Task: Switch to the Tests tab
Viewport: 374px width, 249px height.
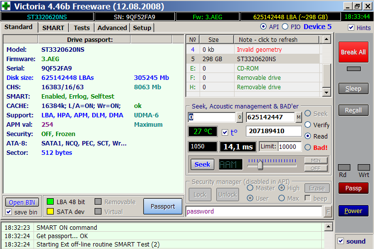Action: (82, 28)
